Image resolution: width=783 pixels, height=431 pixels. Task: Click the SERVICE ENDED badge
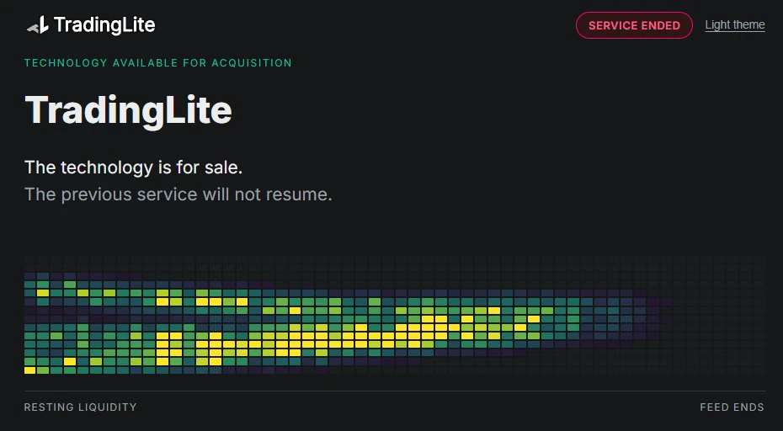pyautogui.click(x=634, y=25)
